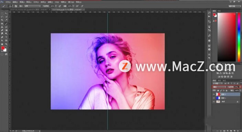Click the add layer style fx icon

pyautogui.click(x=221, y=131)
